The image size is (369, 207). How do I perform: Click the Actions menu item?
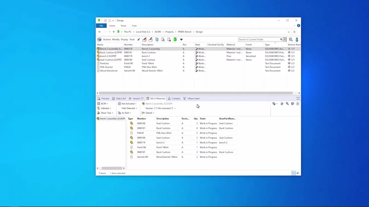(107, 39)
